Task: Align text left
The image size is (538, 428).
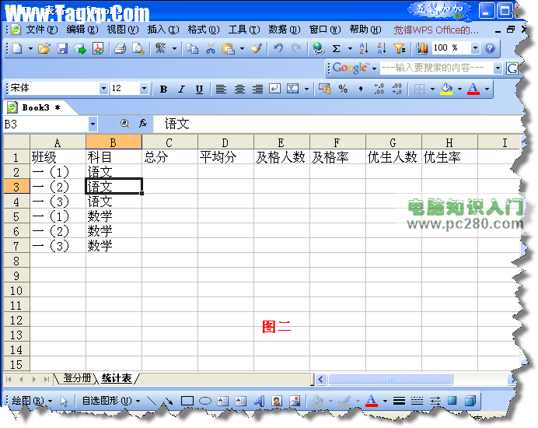Action: pos(221,89)
